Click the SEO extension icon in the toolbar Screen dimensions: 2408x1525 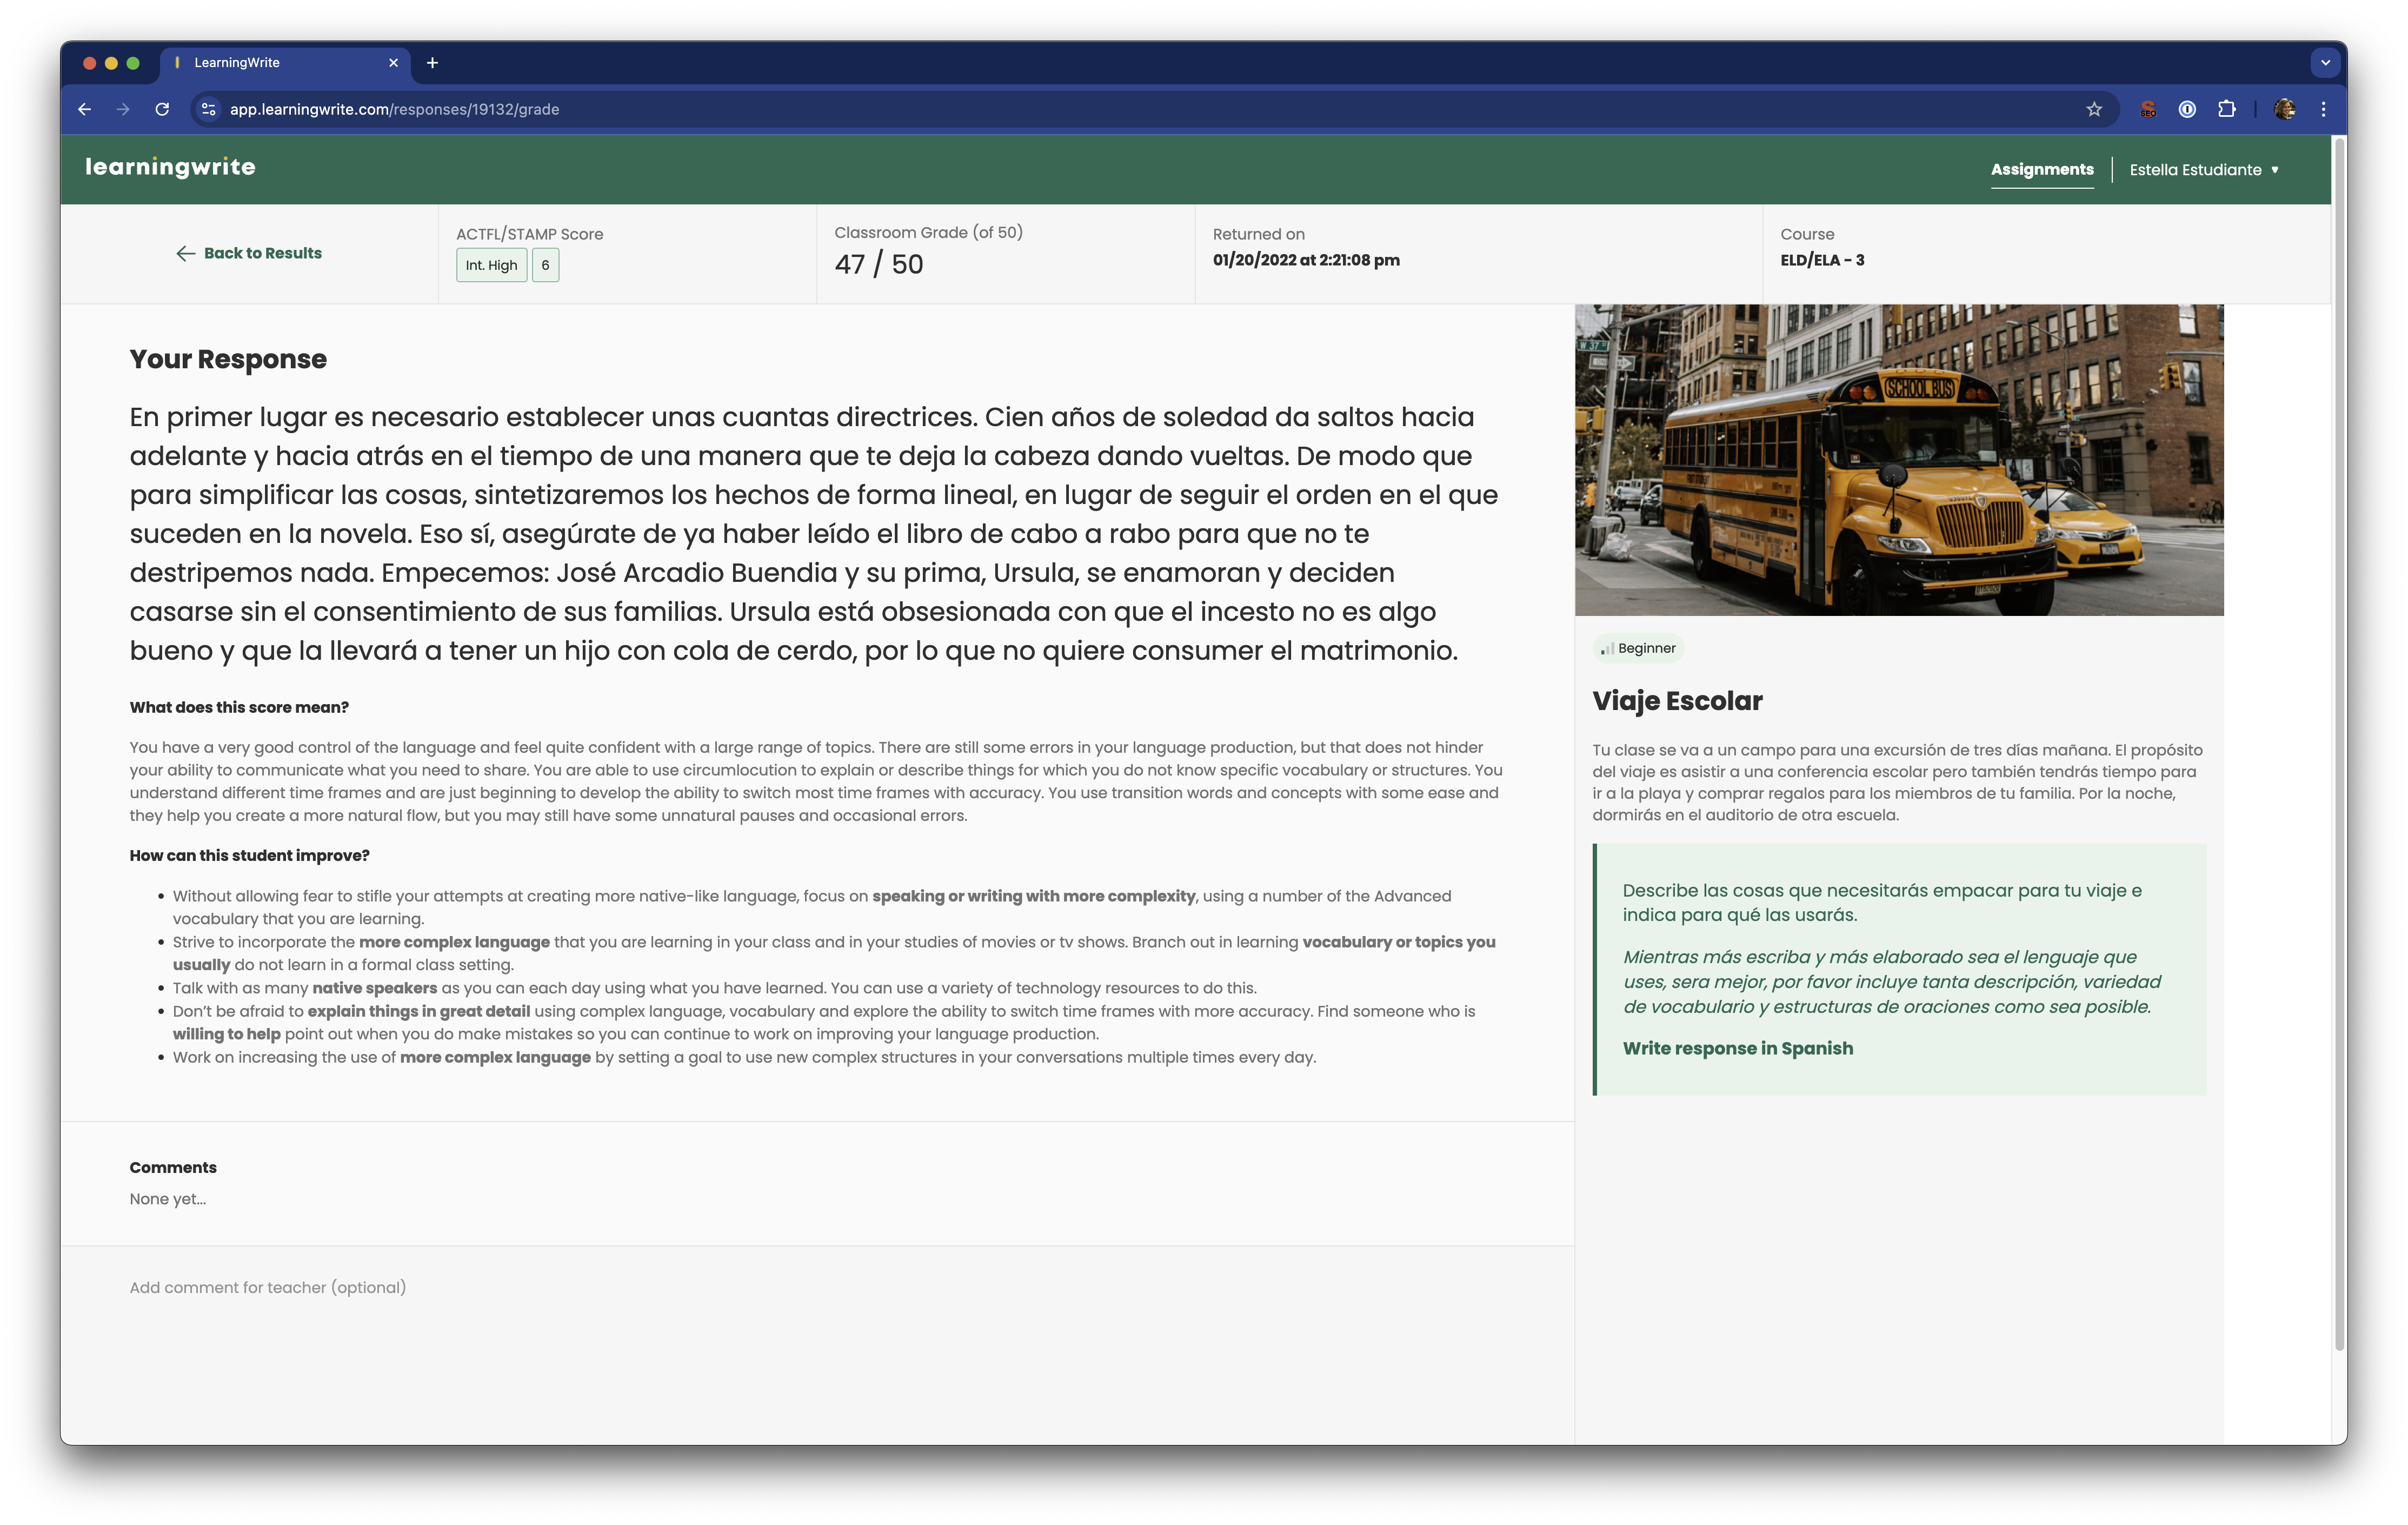click(x=2148, y=110)
